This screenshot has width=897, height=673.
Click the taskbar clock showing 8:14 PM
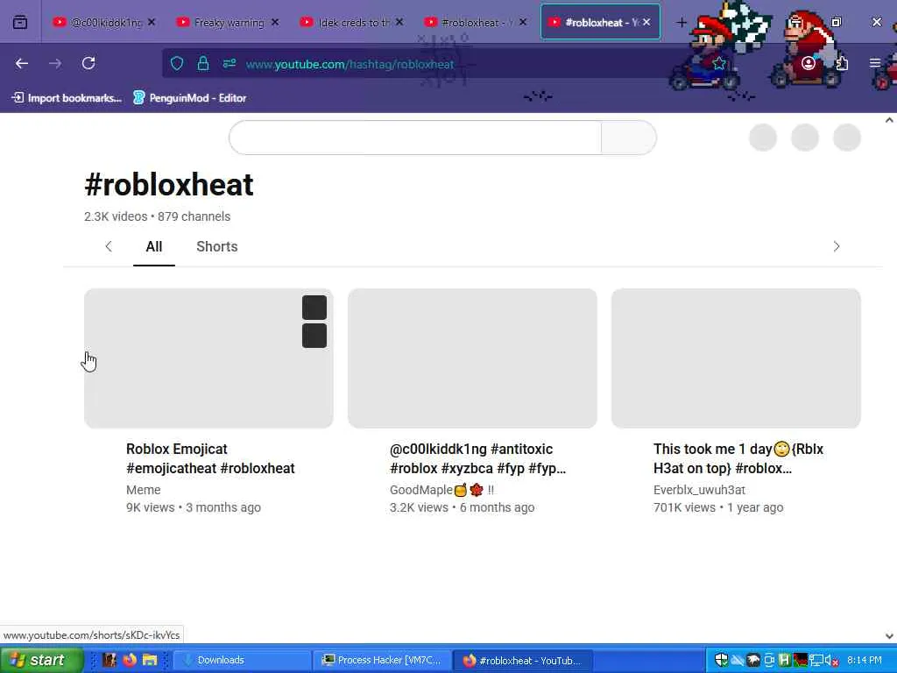click(864, 661)
